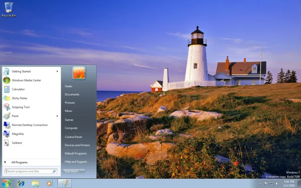Viewport: 301px width, 188px height.
Task: Click the network tray icon
Action: point(271,184)
